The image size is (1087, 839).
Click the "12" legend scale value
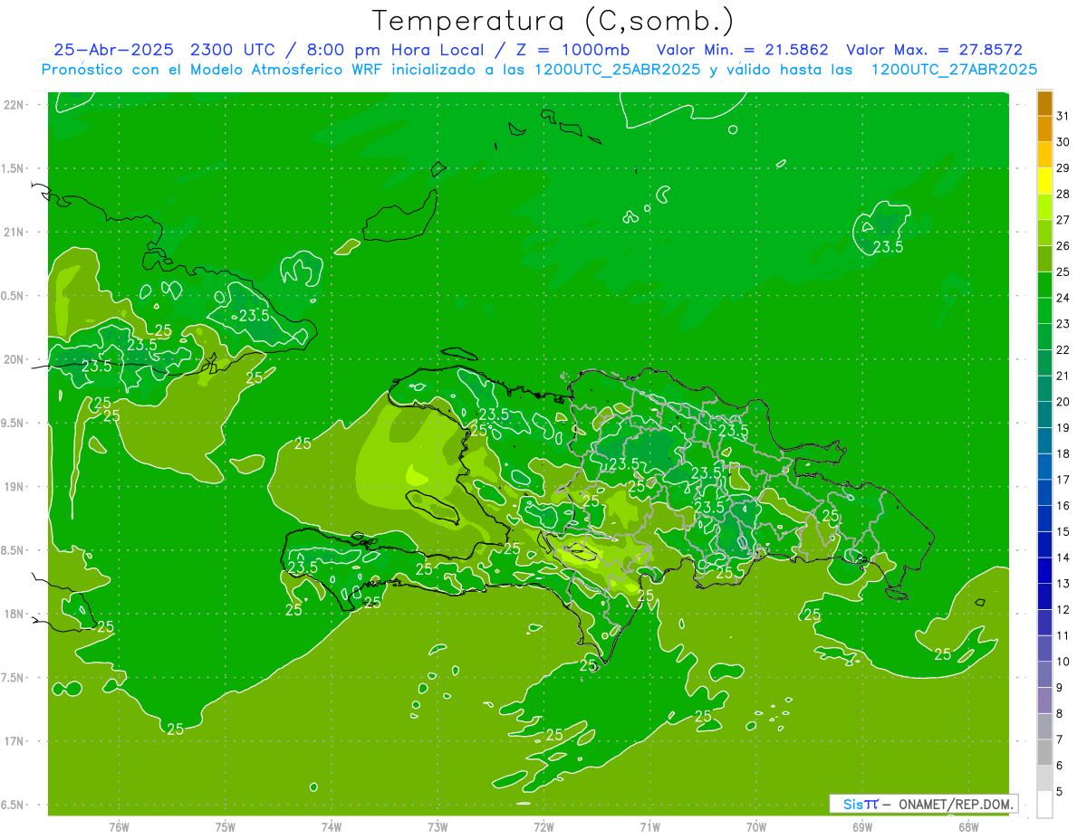point(1063,609)
